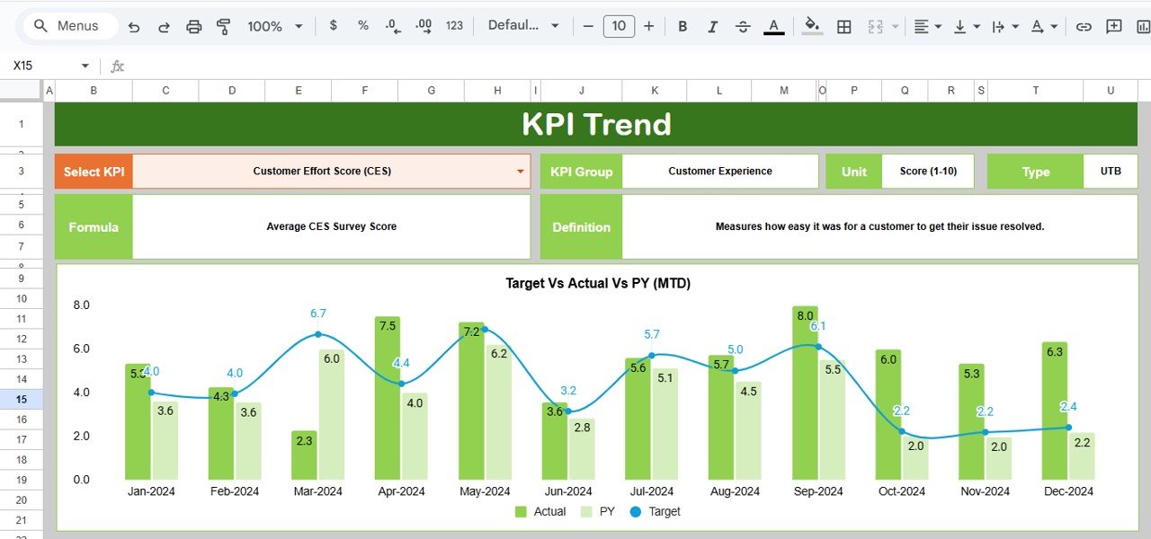Image resolution: width=1151 pixels, height=539 pixels.
Task: Open the text color picker
Action: (x=773, y=26)
